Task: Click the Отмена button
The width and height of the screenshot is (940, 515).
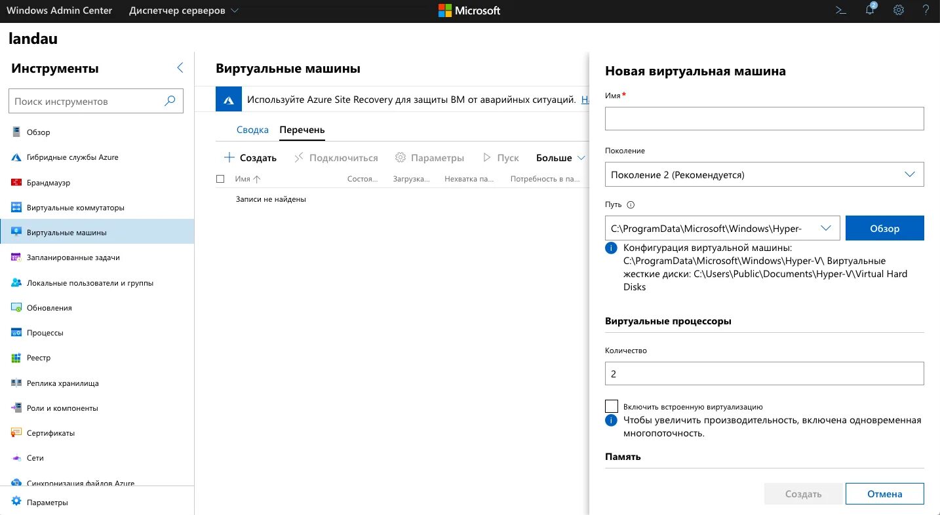Action: [x=884, y=494]
